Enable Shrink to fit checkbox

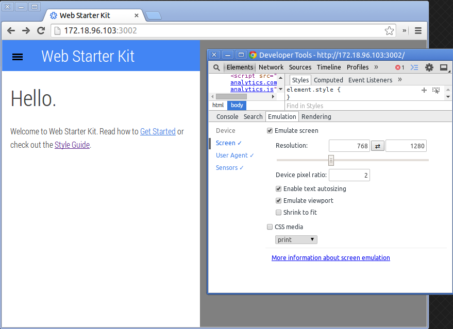coord(279,213)
